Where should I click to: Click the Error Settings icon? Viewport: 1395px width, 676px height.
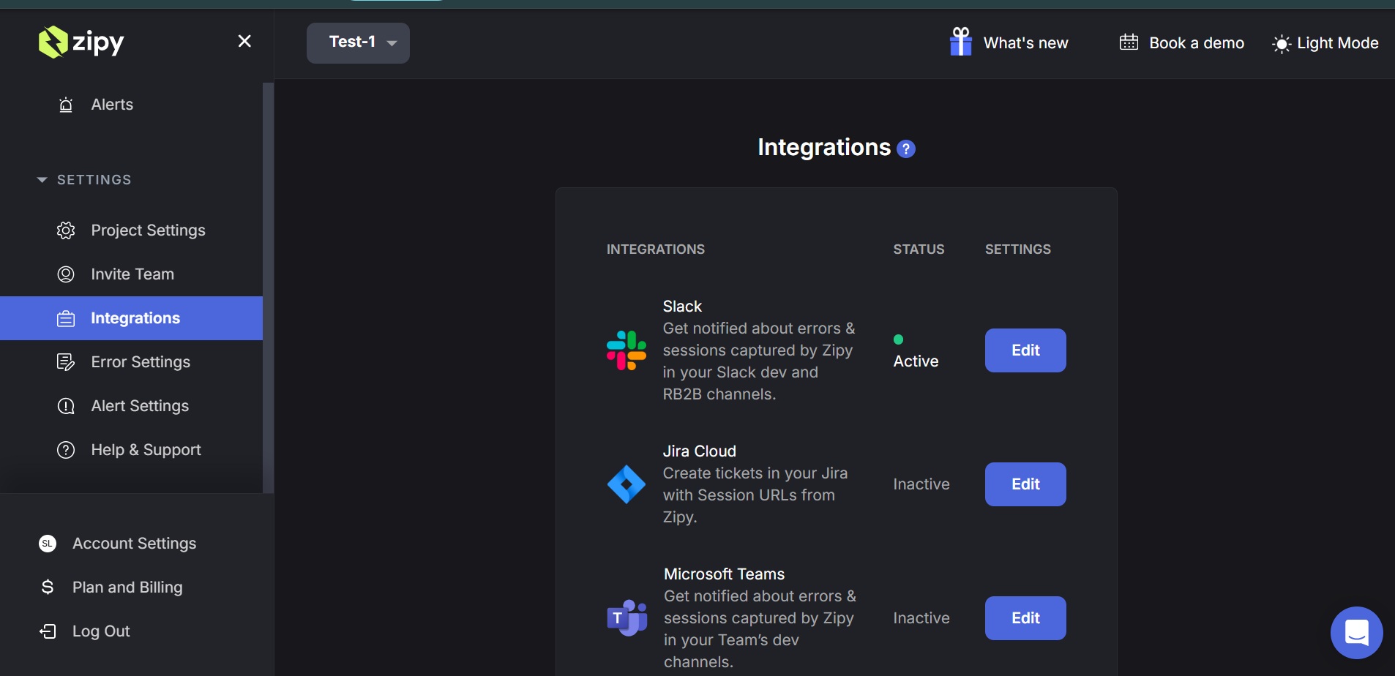[x=66, y=362]
